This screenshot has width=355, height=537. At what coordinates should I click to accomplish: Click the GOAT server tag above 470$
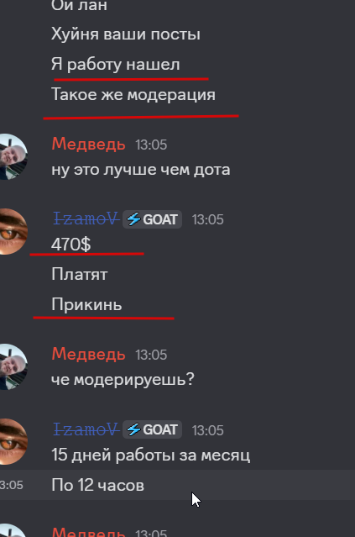click(x=152, y=219)
